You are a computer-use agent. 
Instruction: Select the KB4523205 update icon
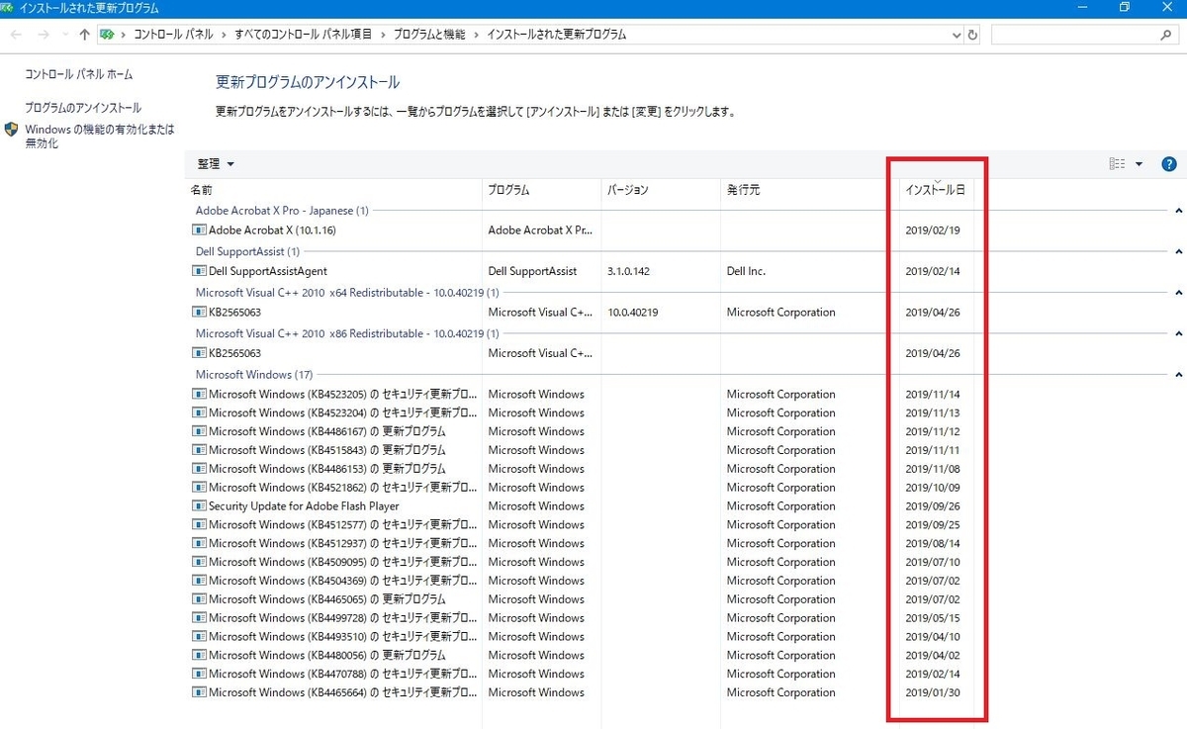click(x=199, y=395)
